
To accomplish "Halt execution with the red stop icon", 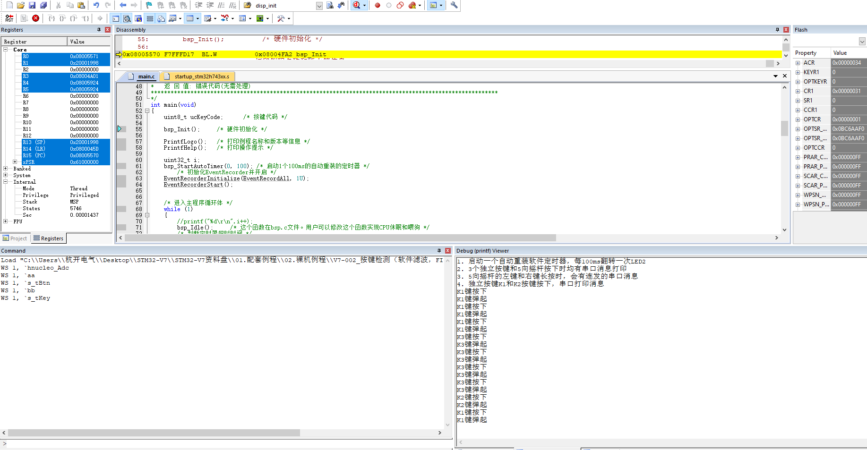I will pos(35,18).
